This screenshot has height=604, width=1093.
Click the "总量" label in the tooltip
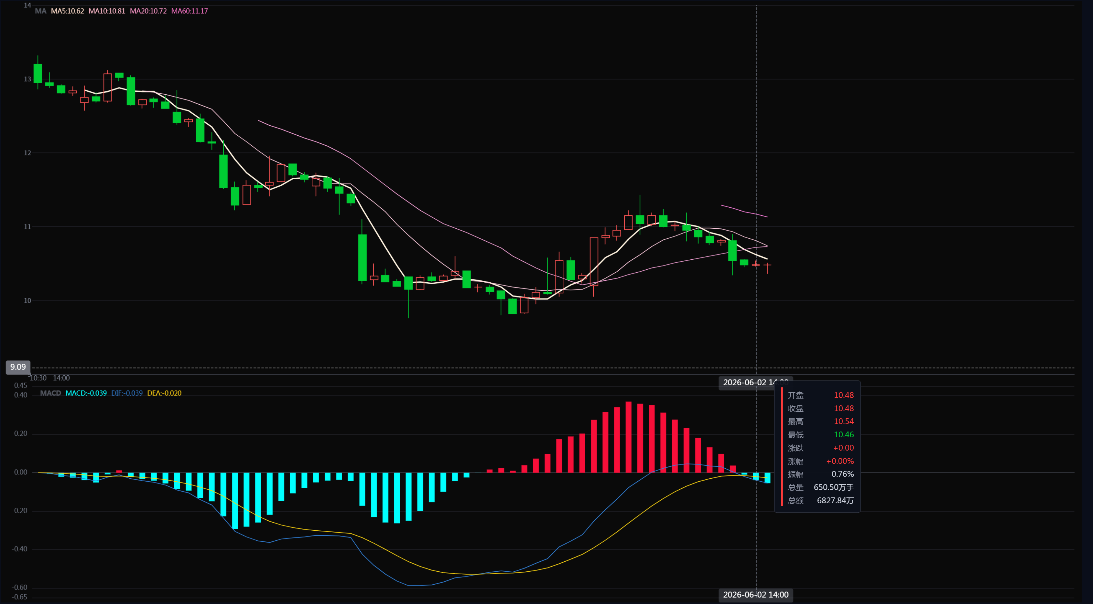tap(795, 487)
